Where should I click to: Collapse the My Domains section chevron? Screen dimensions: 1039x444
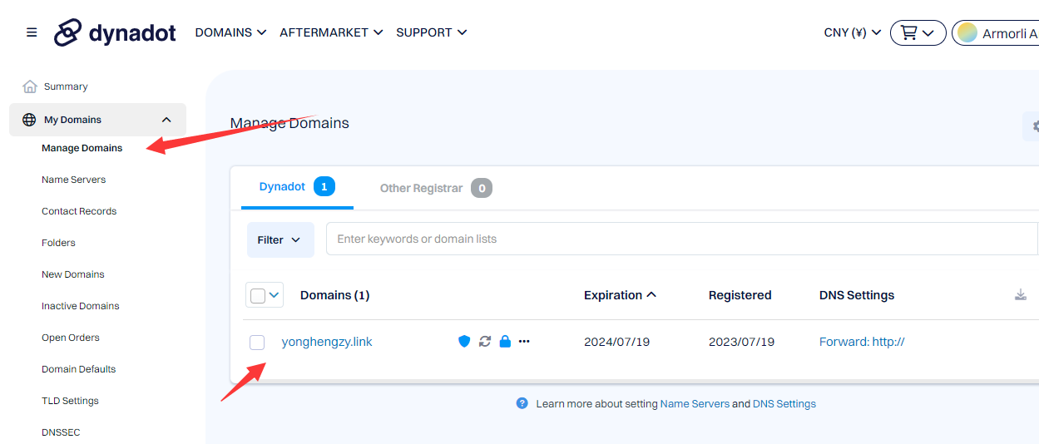click(166, 120)
